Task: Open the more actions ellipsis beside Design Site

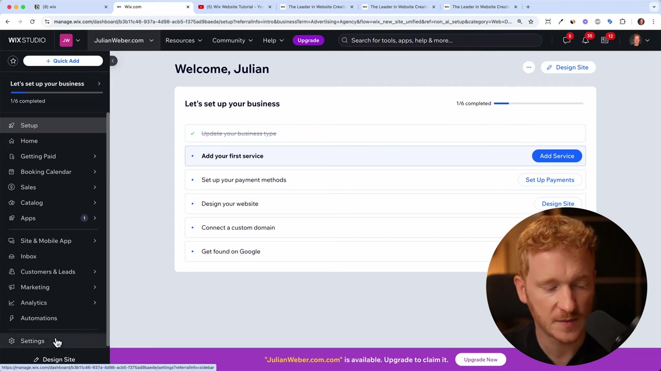Action: coord(528,68)
